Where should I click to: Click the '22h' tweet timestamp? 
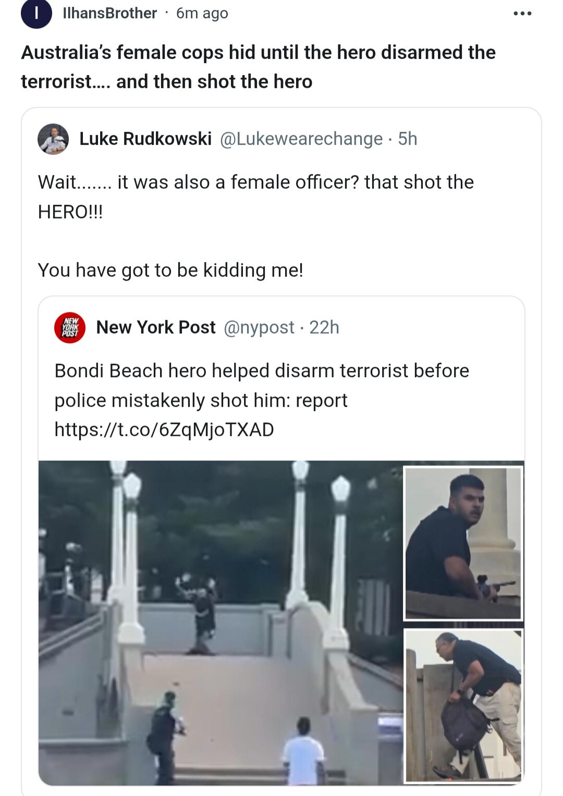(x=324, y=328)
